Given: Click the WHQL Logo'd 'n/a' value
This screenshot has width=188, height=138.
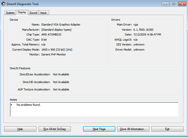Looking at the screenshot, I should tap(135, 40).
